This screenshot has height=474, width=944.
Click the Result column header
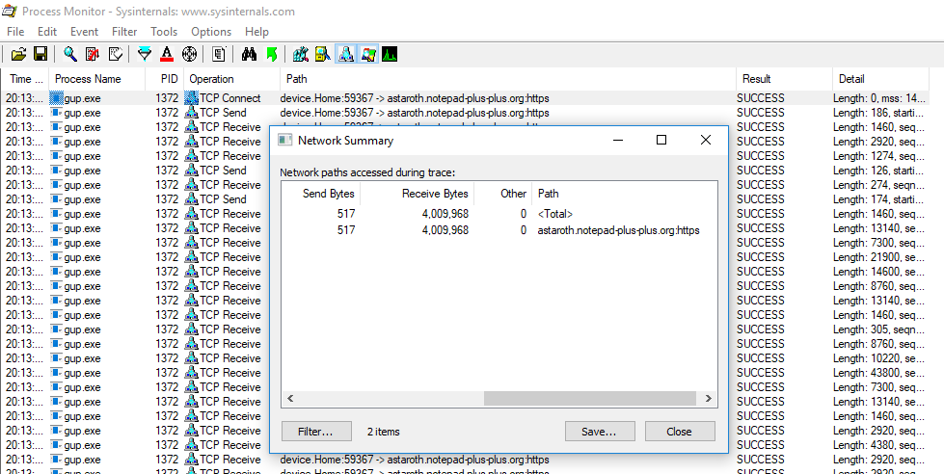click(784, 79)
